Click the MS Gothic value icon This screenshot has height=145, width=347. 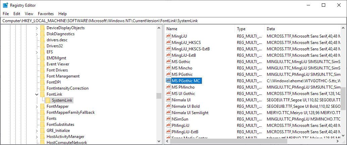point(168,62)
